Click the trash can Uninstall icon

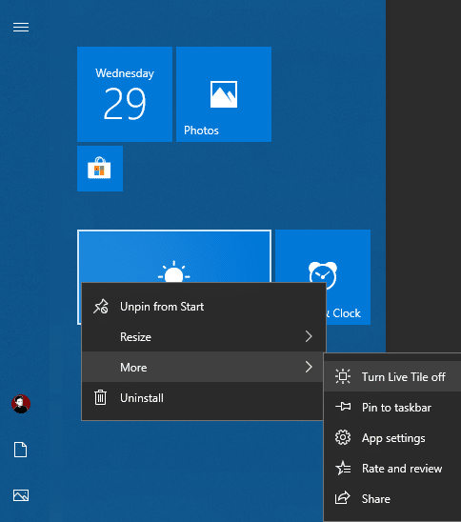[100, 397]
